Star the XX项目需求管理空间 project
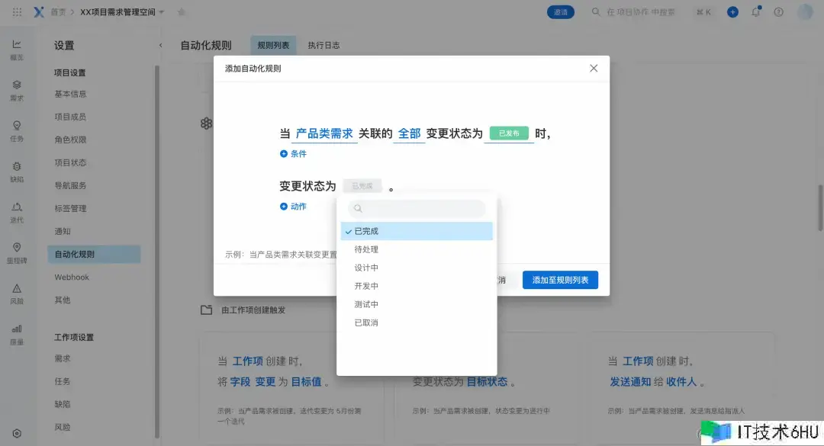The width and height of the screenshot is (824, 446). [182, 12]
